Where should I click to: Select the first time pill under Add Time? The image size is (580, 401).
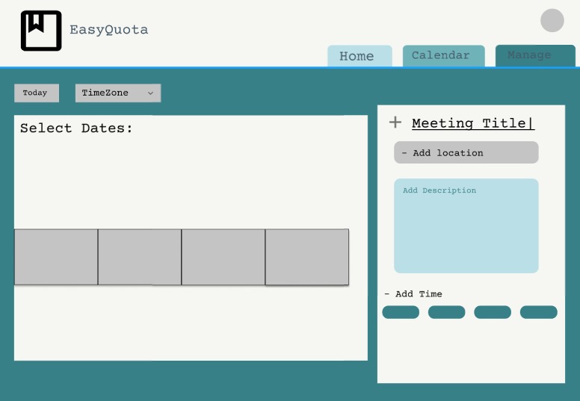point(401,312)
